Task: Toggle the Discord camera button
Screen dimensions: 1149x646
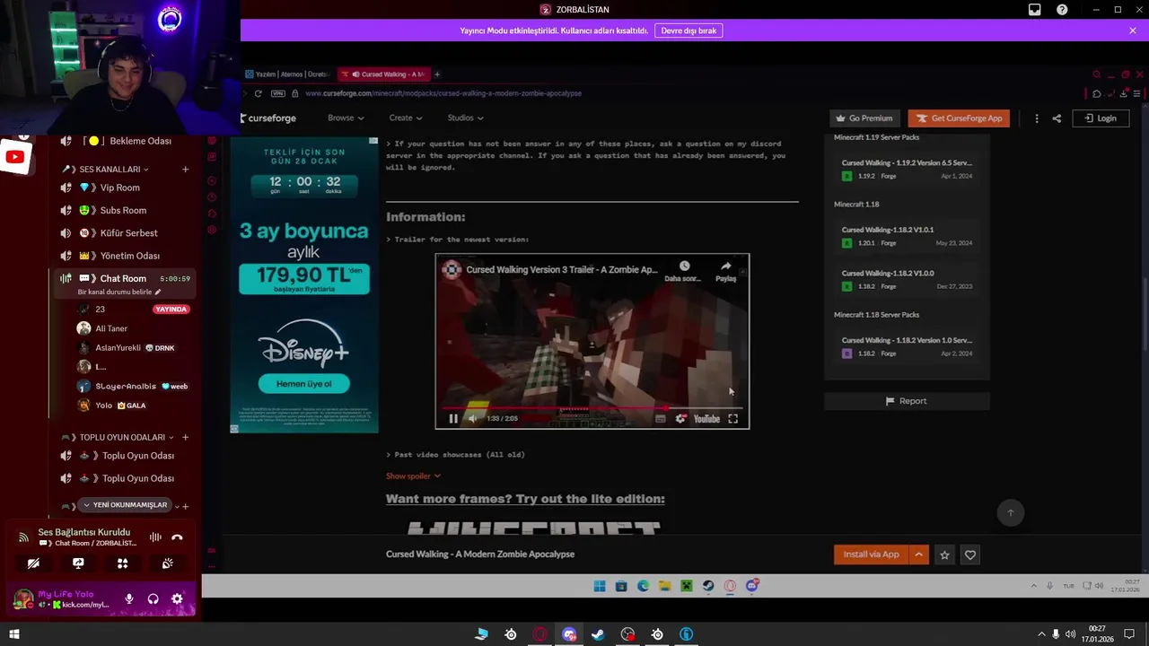Action: [x=33, y=563]
